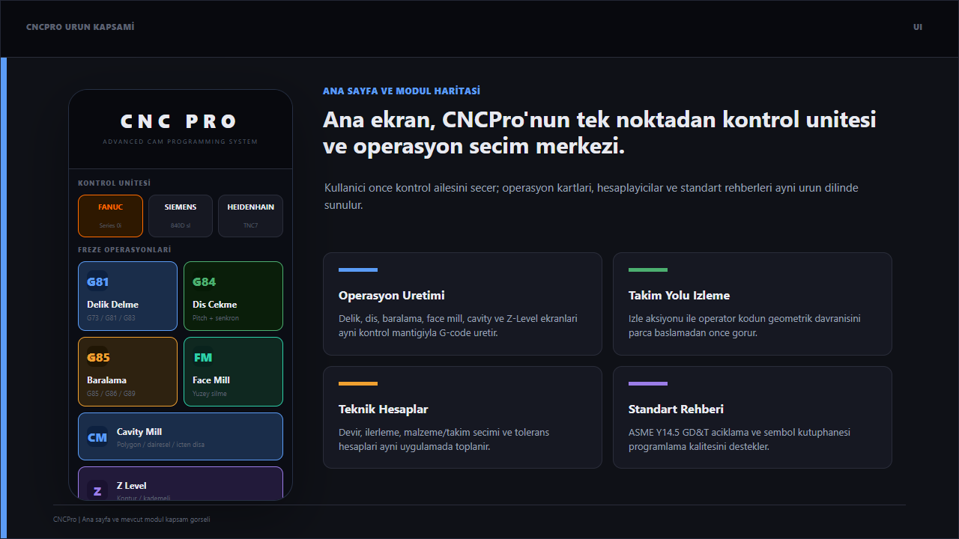
Task: Click the description 'ASME Y14.5 GD&T aciklama'
Action: pyautogui.click(x=739, y=439)
